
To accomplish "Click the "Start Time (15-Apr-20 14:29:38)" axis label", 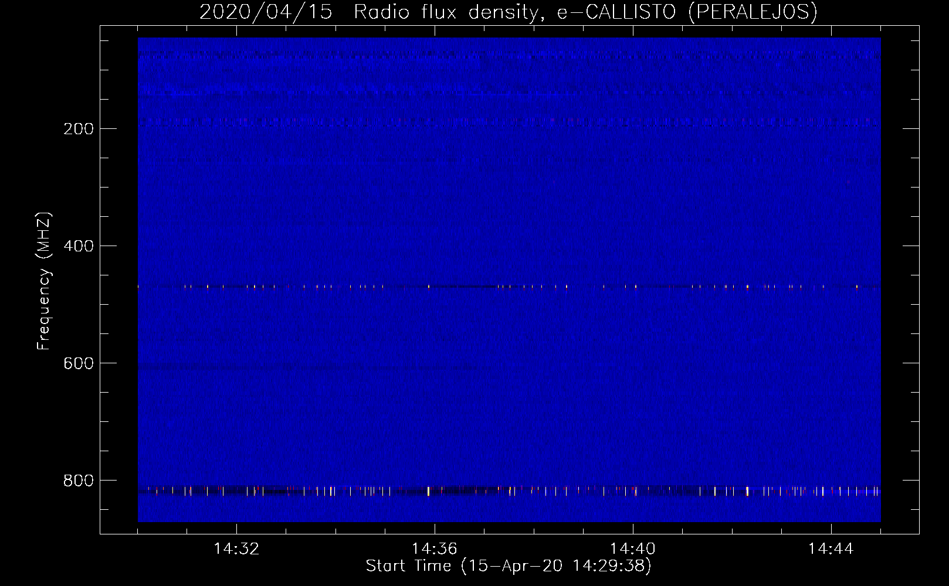I will coord(509,566).
